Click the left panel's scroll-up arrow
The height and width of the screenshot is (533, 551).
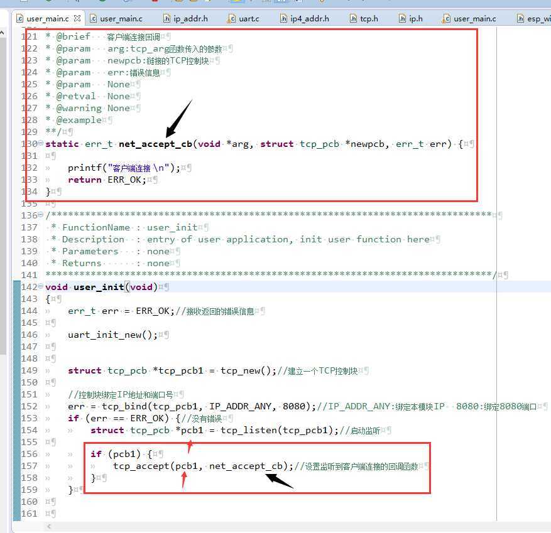coord(2,33)
